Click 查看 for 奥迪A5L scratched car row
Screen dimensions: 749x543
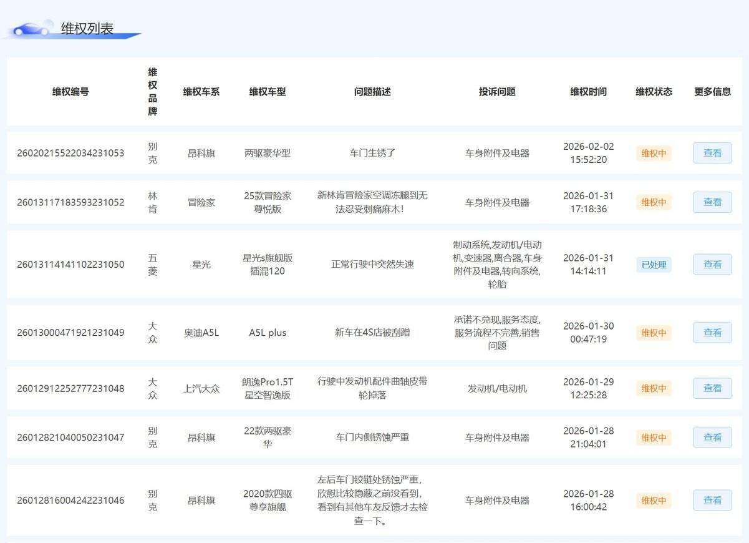(712, 333)
